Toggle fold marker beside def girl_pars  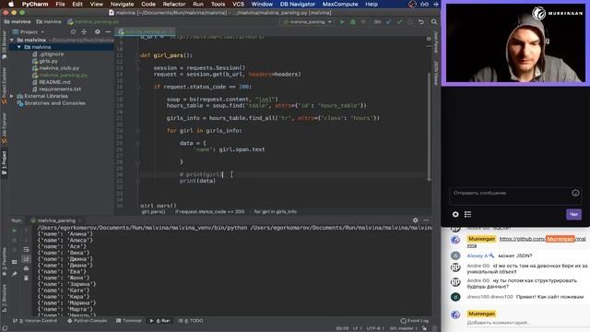coord(137,55)
